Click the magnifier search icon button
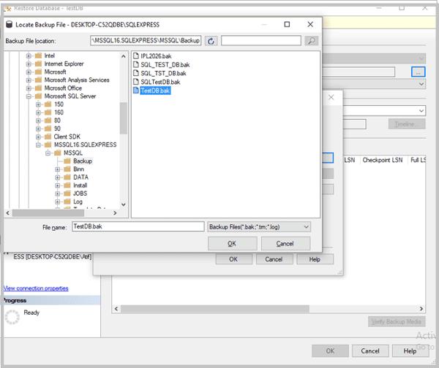 click(x=312, y=41)
